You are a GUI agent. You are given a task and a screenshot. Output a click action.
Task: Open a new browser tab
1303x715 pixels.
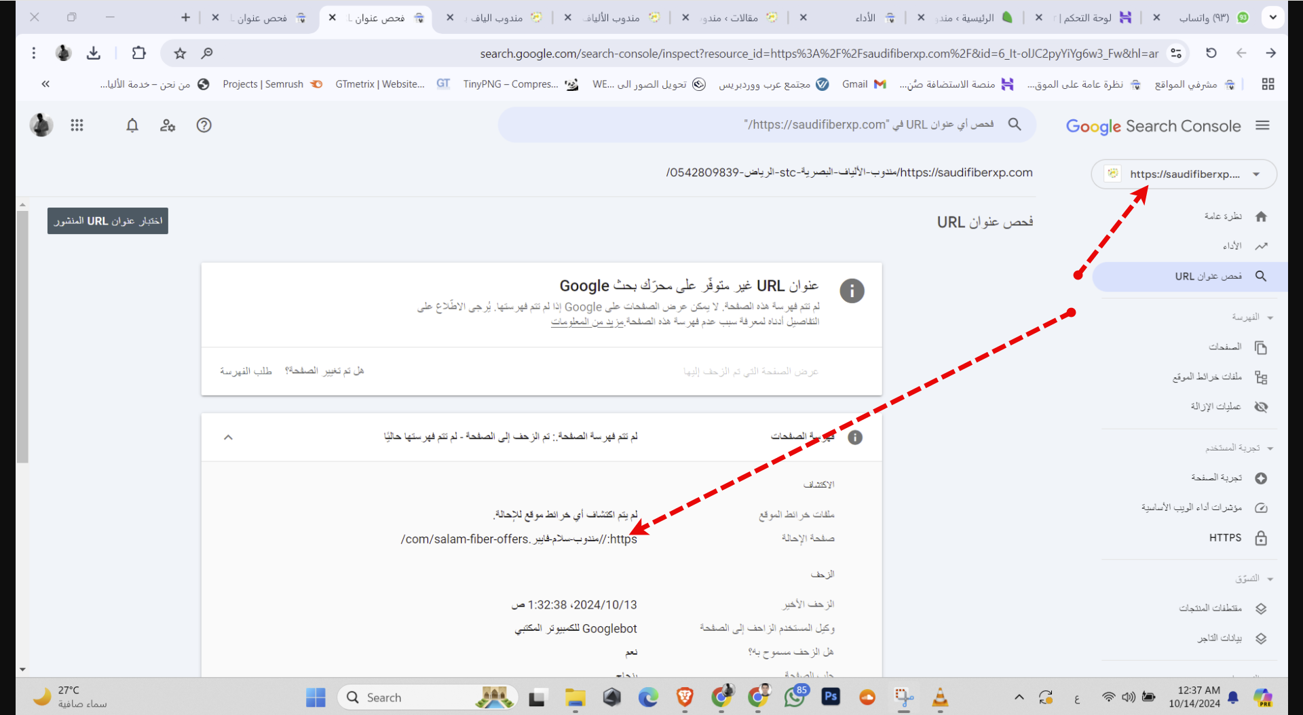(185, 18)
